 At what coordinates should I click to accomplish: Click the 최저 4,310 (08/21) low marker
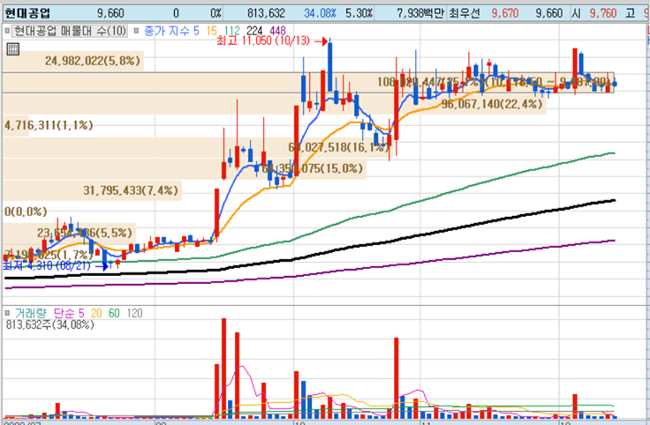(x=47, y=265)
